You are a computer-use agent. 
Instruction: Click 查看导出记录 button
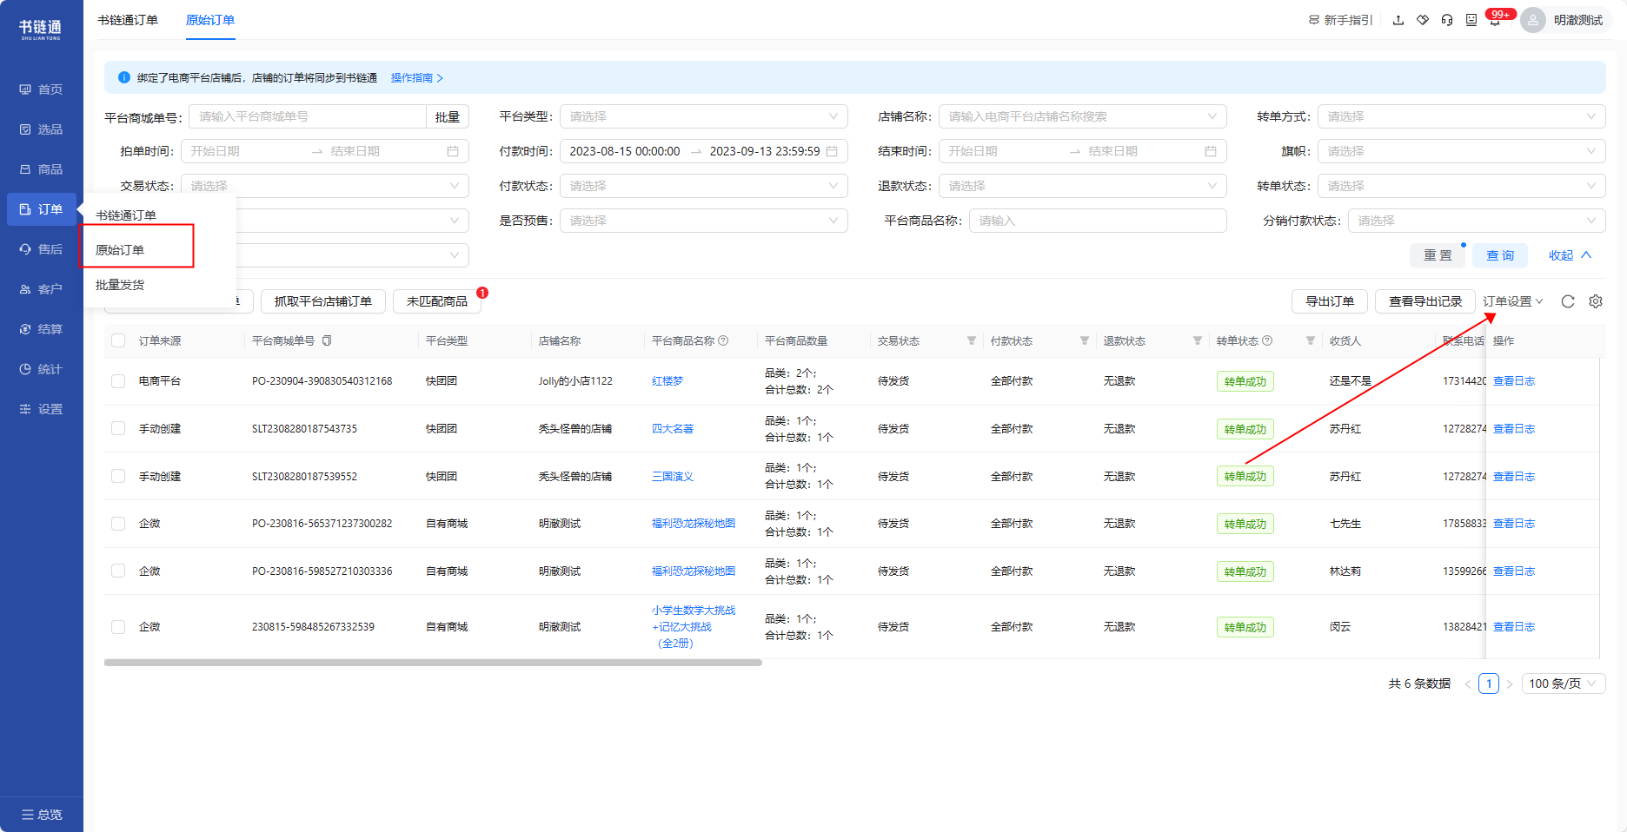click(x=1425, y=301)
